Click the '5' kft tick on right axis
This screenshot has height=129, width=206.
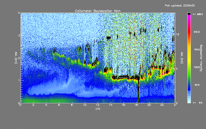pyautogui.click(x=177, y=69)
